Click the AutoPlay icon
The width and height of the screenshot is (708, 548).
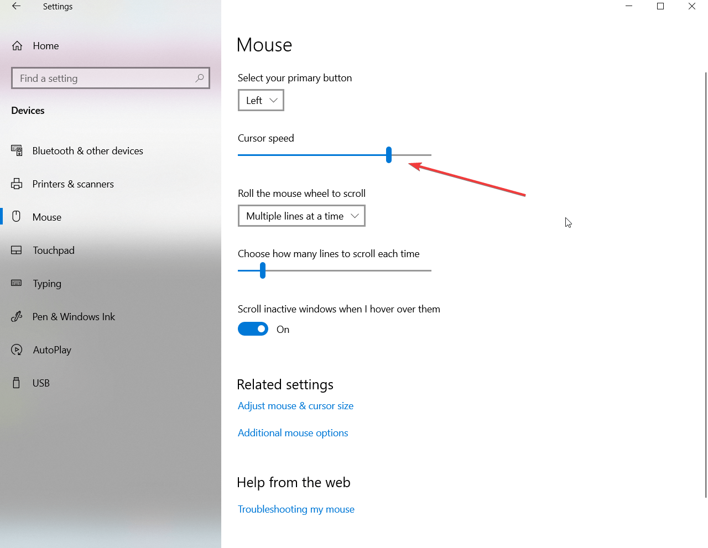(17, 349)
